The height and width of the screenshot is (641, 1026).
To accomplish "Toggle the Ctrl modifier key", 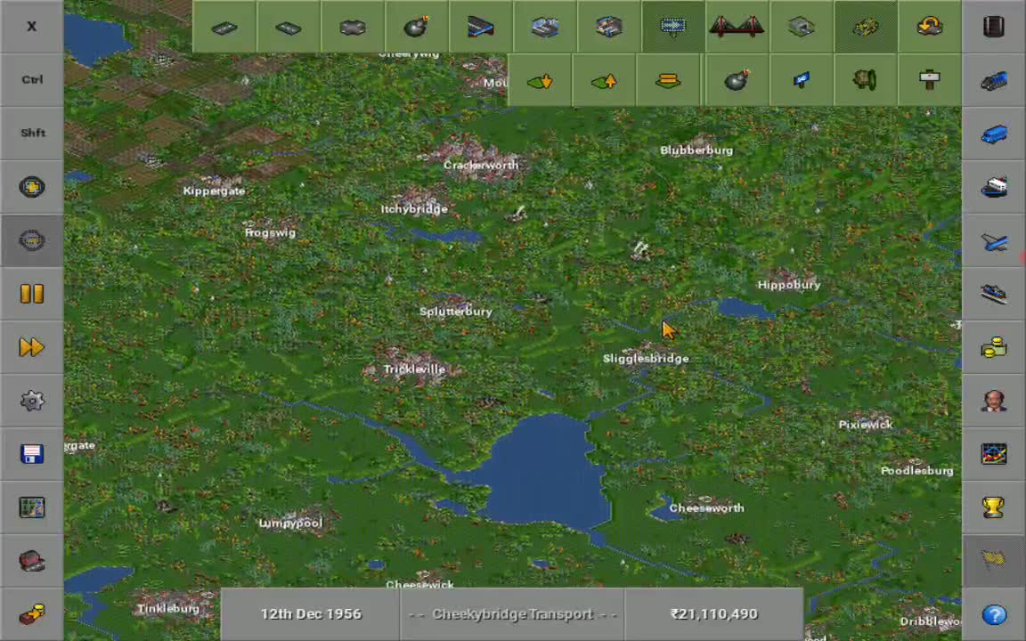I will pyautogui.click(x=31, y=80).
